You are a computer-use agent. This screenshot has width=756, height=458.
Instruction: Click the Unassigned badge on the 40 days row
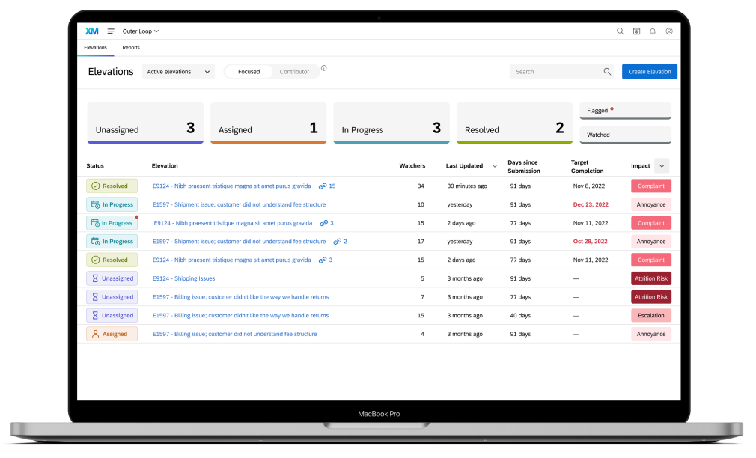112,316
